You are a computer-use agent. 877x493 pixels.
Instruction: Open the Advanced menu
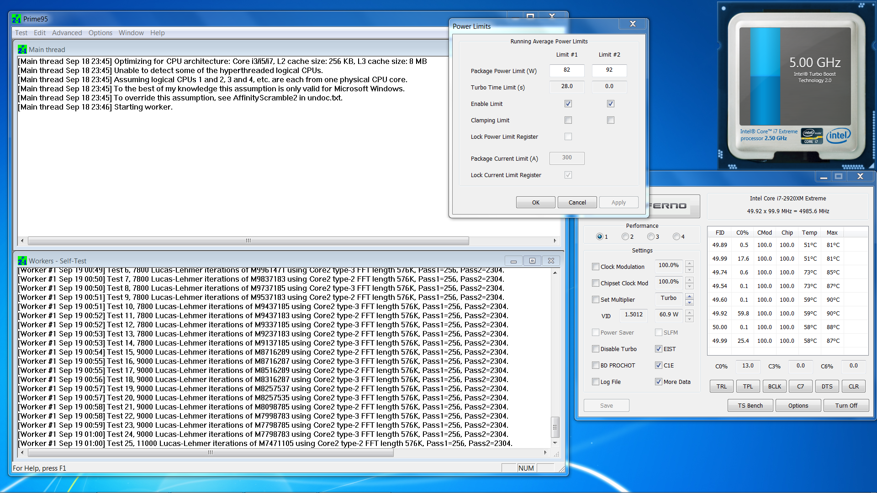67,33
